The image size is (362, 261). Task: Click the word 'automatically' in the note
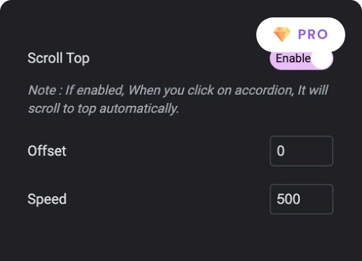(139, 108)
